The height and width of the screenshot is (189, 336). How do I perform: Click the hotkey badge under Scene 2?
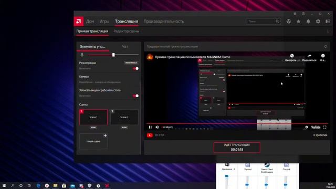click(x=124, y=128)
